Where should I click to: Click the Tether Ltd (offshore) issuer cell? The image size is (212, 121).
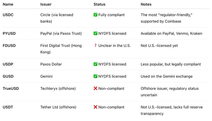pos(58,107)
